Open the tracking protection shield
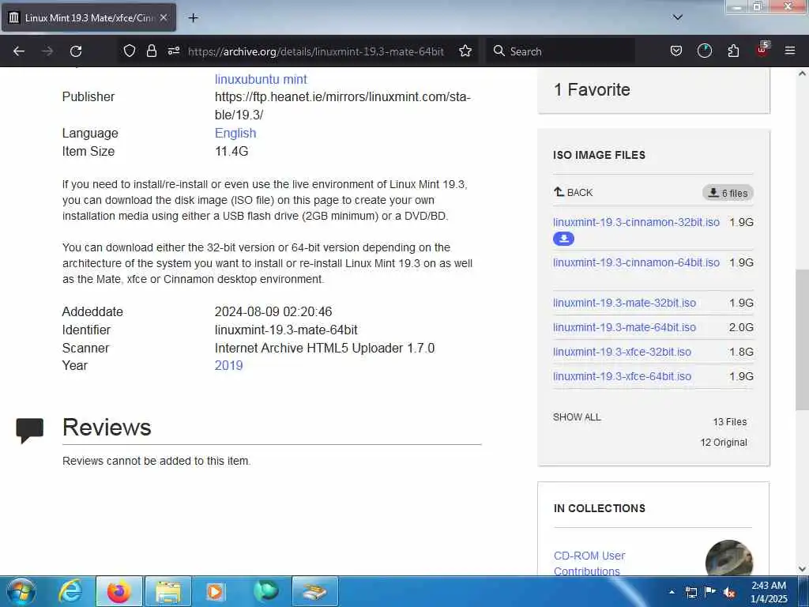Viewport: 809px width, 607px height. click(130, 51)
